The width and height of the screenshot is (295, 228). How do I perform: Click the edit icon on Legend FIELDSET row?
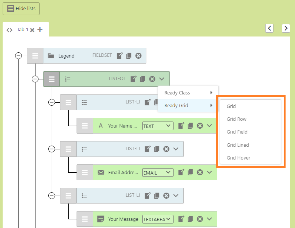[120, 56]
